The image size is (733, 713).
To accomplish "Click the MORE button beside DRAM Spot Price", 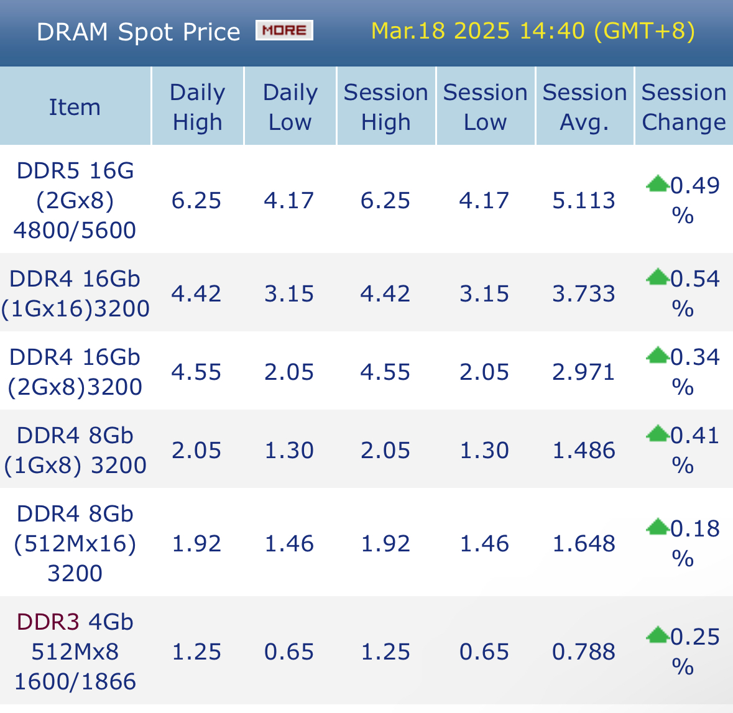I will 284,30.
